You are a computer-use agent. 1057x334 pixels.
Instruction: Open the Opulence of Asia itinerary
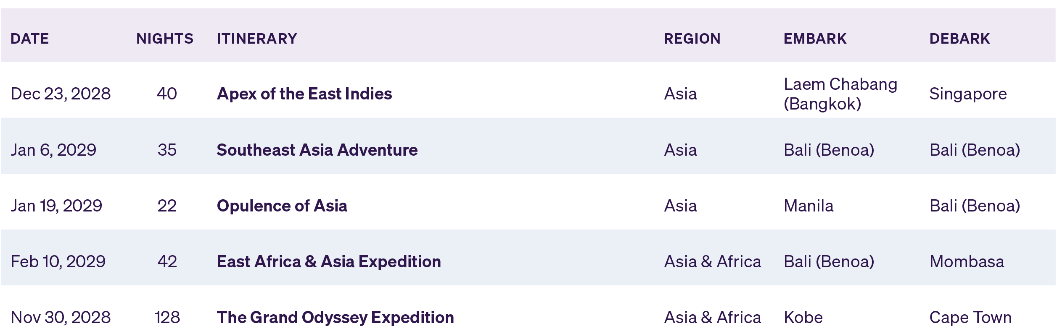(x=282, y=206)
